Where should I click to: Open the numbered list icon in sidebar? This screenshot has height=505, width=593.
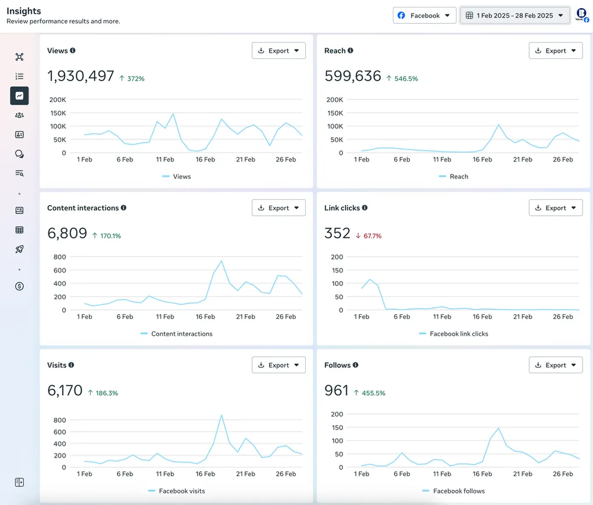pos(19,76)
